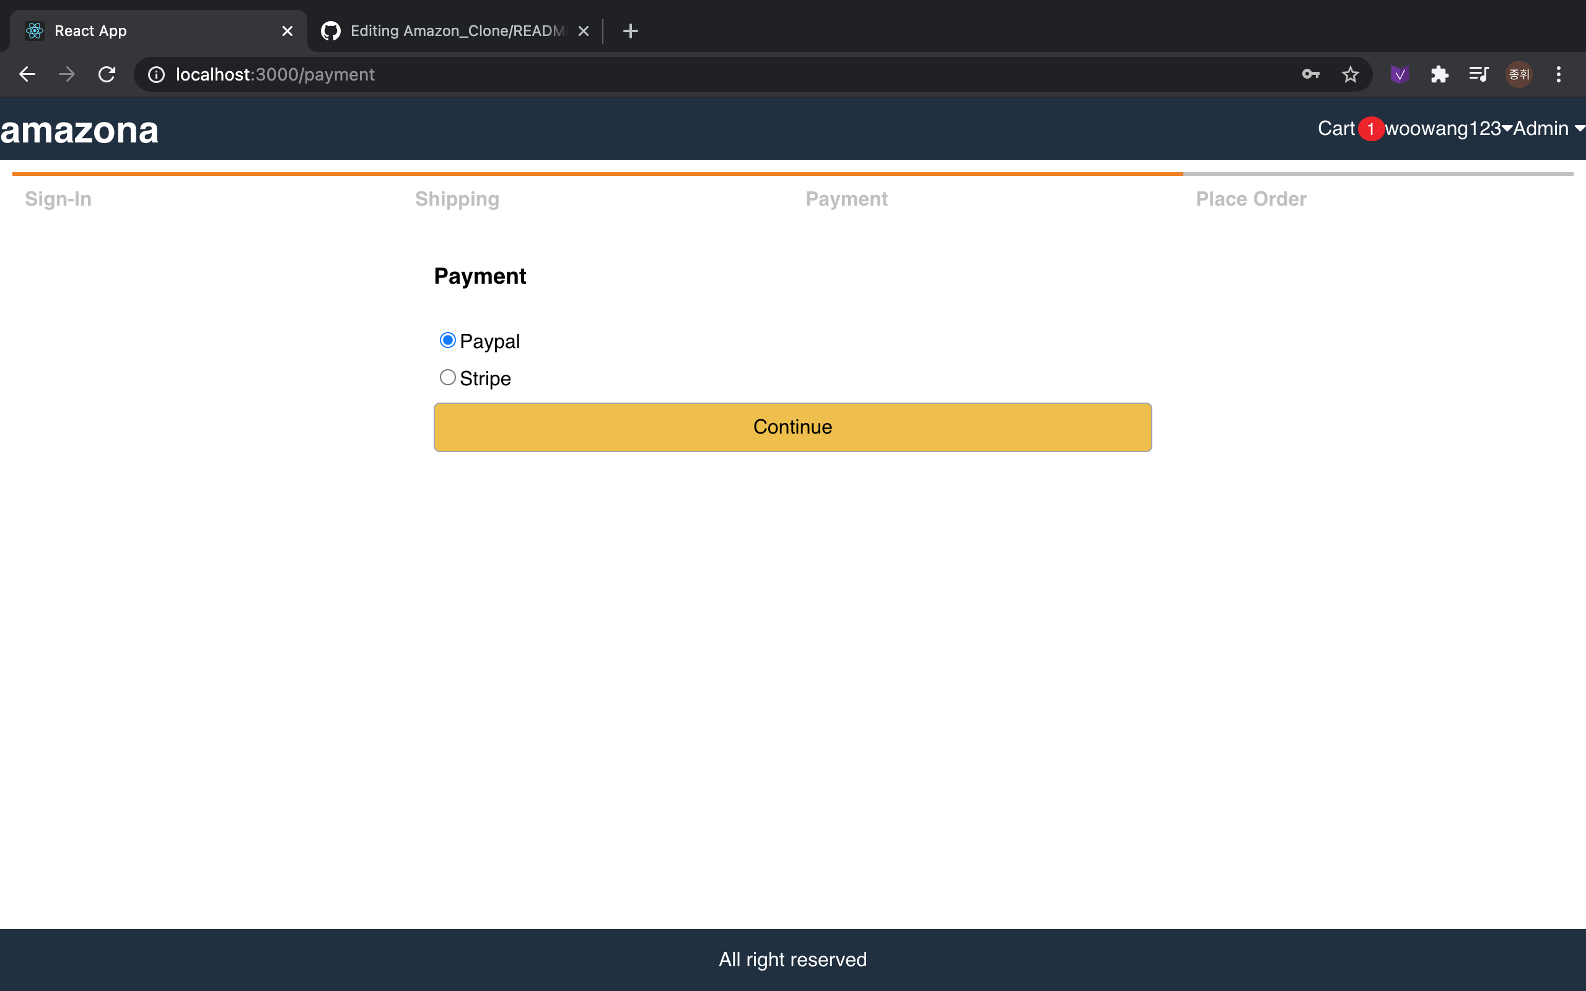Image resolution: width=1586 pixels, height=991 pixels.
Task: Open Chrome three-dot menu
Action: click(x=1559, y=74)
